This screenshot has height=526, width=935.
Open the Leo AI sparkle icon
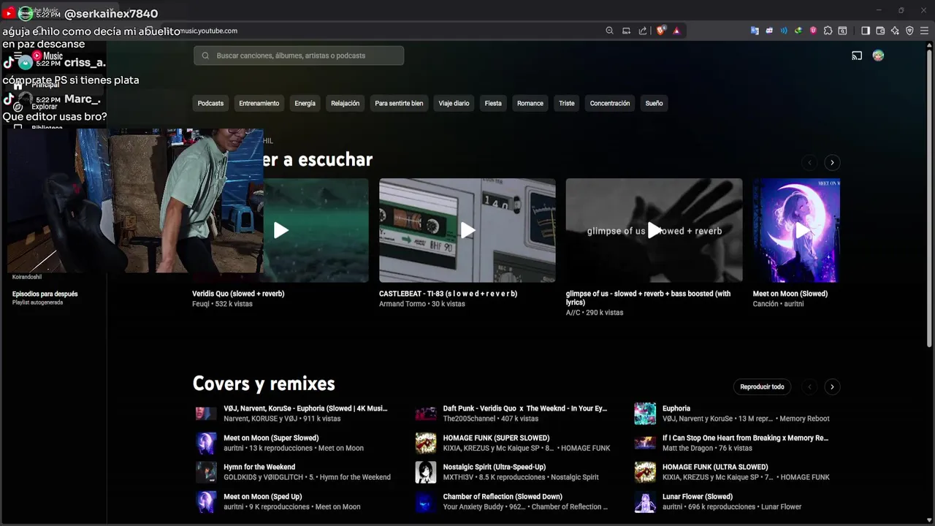pos(895,31)
